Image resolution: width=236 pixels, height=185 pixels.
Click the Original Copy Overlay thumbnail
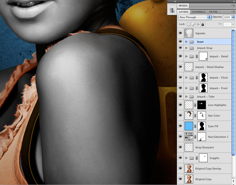coord(189,168)
